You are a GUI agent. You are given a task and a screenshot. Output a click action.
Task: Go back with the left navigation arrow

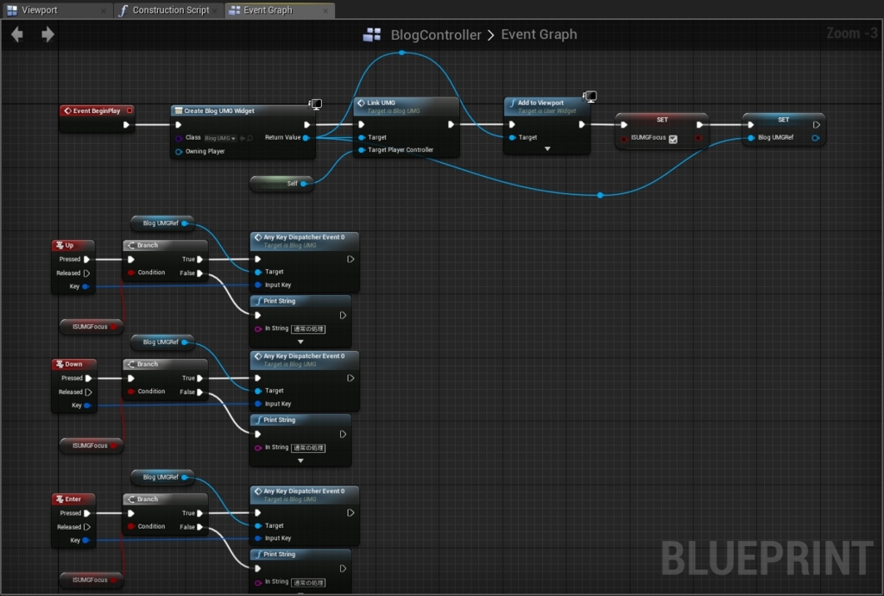[x=17, y=35]
